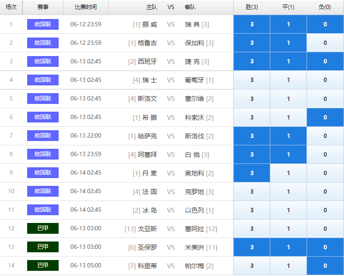Open home team 阿塞拜 details

147,154
